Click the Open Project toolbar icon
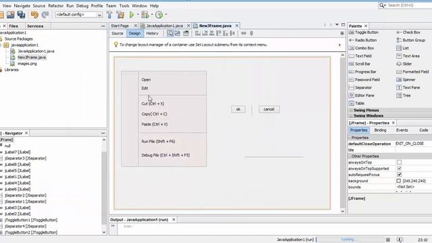 click(x=11, y=15)
